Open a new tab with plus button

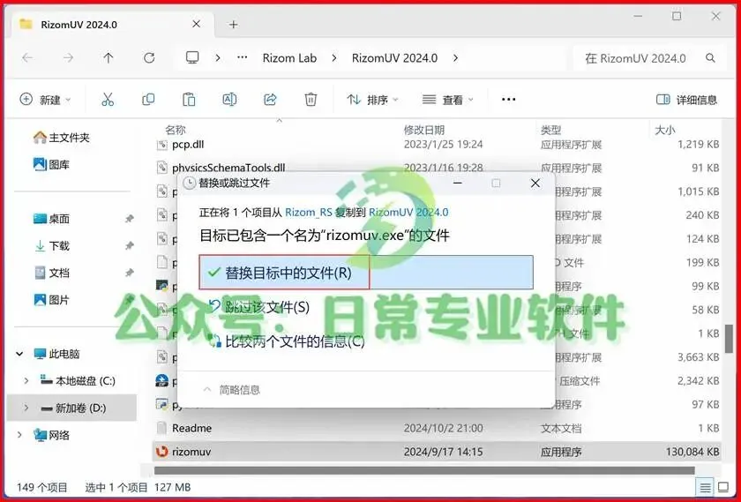(234, 25)
